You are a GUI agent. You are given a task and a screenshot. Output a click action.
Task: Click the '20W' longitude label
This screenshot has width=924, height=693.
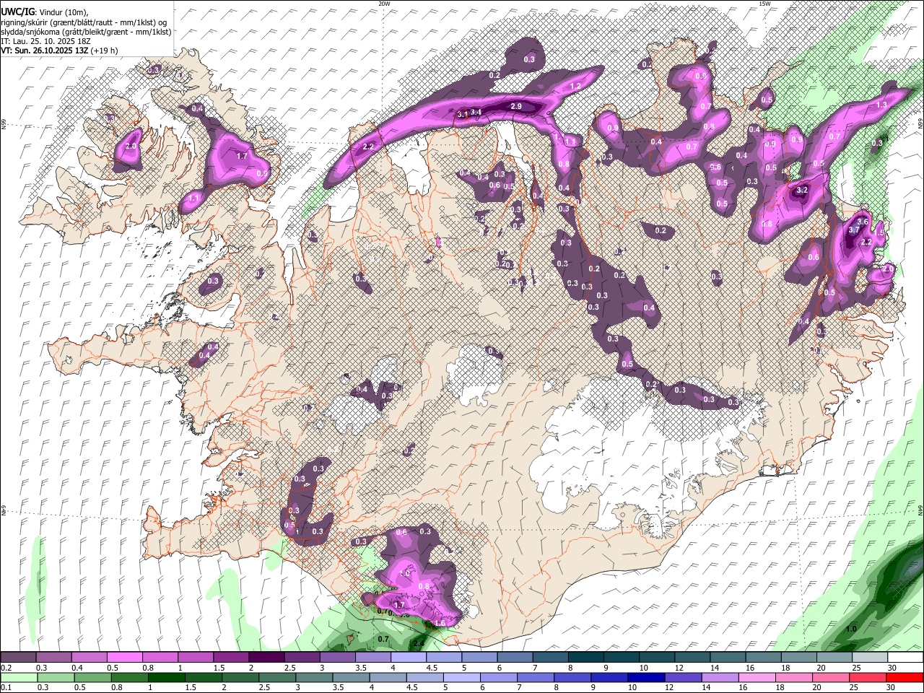384,4
